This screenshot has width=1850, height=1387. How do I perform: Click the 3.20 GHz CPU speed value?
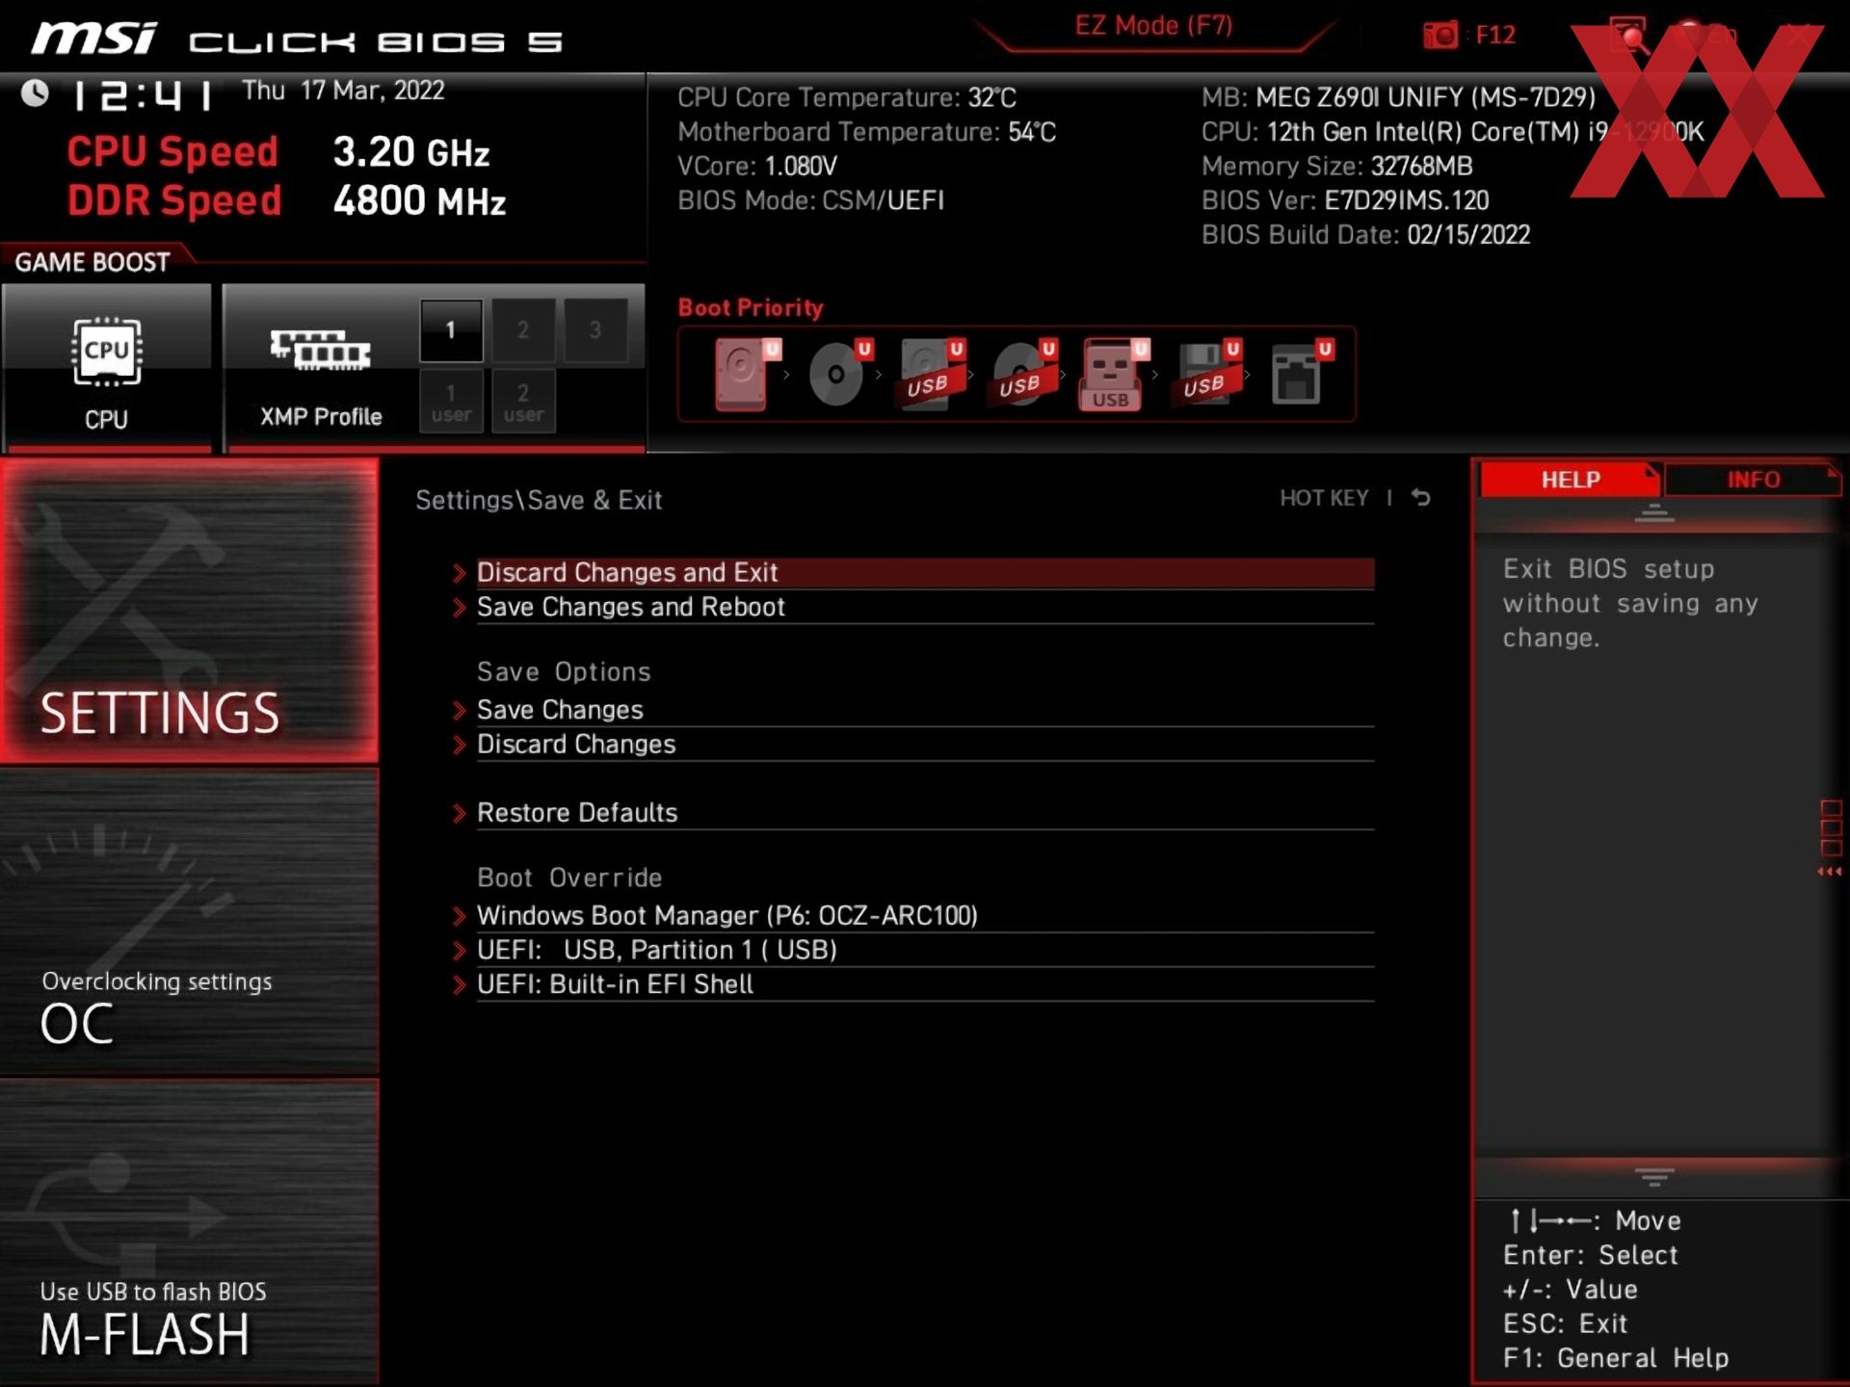pyautogui.click(x=411, y=152)
